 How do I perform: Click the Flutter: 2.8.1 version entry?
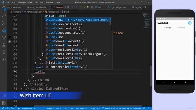[x=95, y=108]
